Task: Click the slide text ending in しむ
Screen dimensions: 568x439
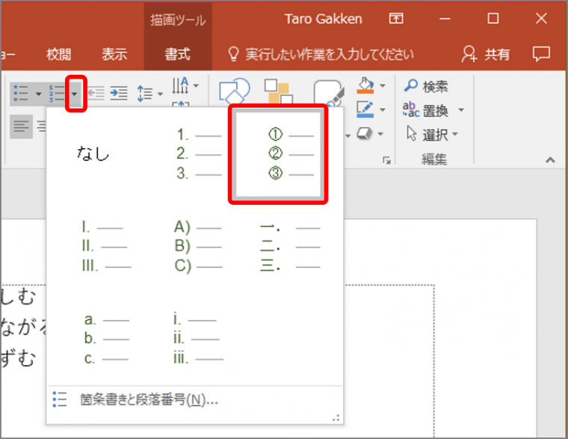Action: click(x=18, y=297)
